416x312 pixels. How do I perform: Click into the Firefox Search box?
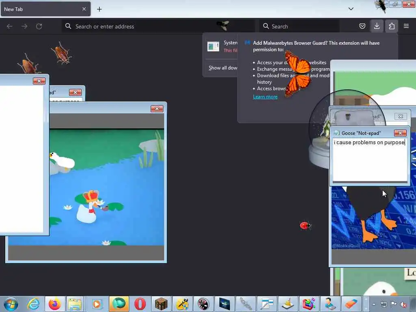(299, 26)
